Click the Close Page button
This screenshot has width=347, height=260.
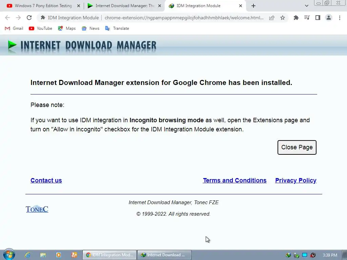click(297, 147)
